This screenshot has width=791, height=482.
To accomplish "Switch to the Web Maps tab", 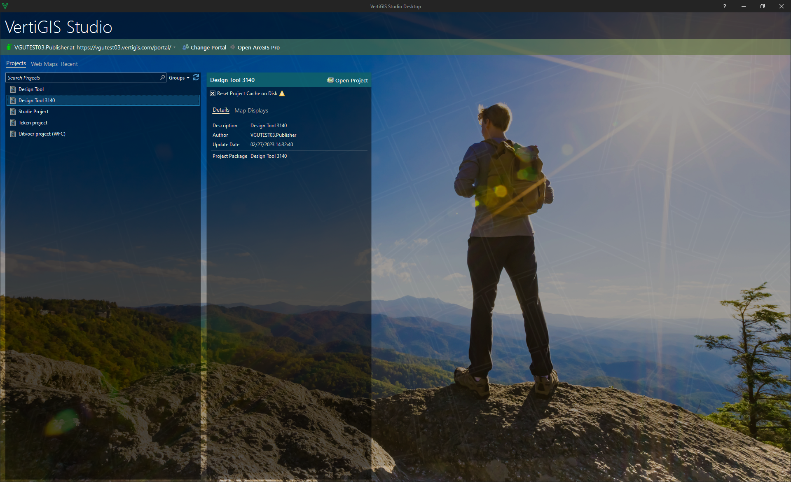I will pos(44,64).
